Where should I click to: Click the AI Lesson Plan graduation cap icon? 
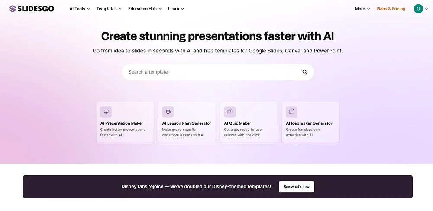(168, 112)
